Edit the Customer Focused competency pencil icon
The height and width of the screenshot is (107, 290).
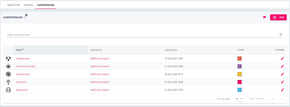point(282,66)
